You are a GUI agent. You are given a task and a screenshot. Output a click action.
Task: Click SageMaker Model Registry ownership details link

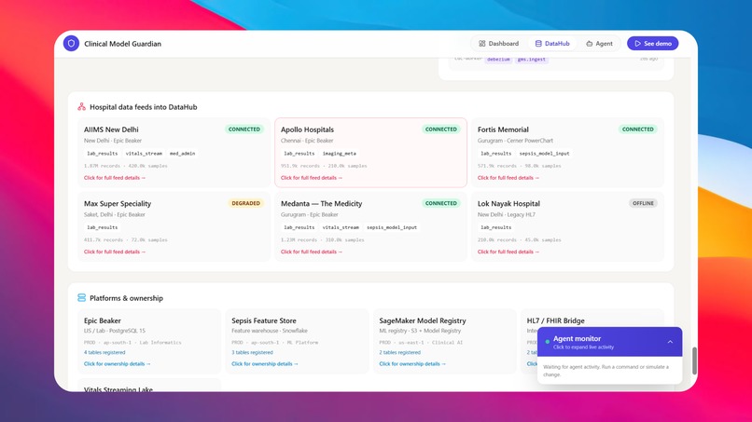point(413,364)
